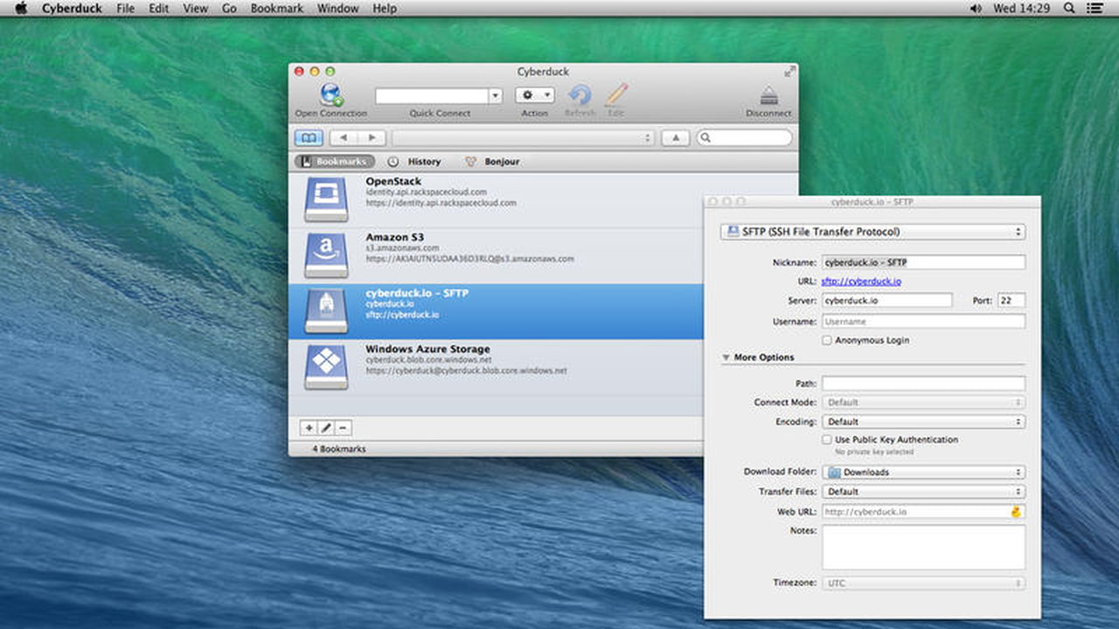The width and height of the screenshot is (1119, 629).
Task: Click the Open Connection globe icon
Action: pyautogui.click(x=331, y=94)
